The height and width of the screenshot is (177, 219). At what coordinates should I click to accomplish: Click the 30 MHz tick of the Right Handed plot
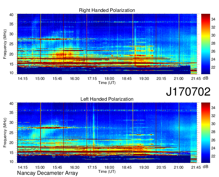11,34
